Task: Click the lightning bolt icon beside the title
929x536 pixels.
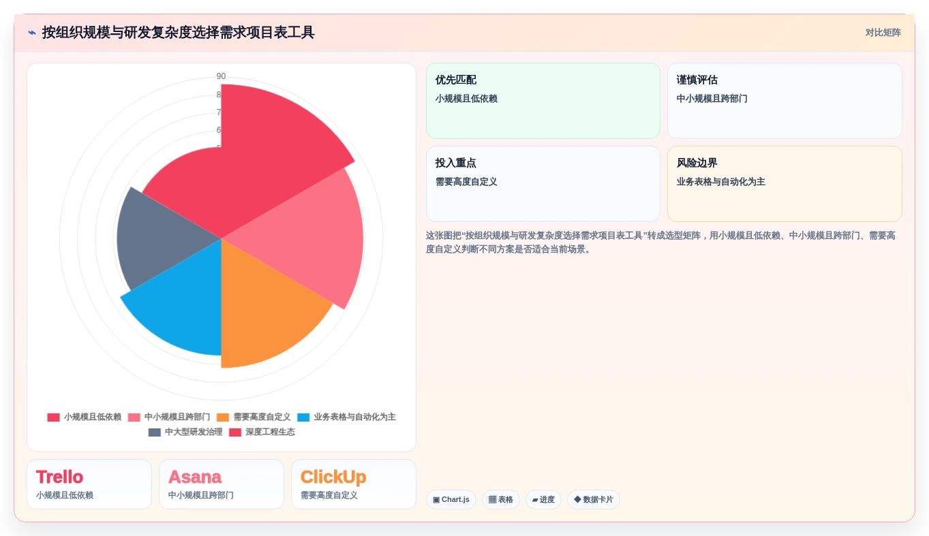Action: click(x=32, y=33)
